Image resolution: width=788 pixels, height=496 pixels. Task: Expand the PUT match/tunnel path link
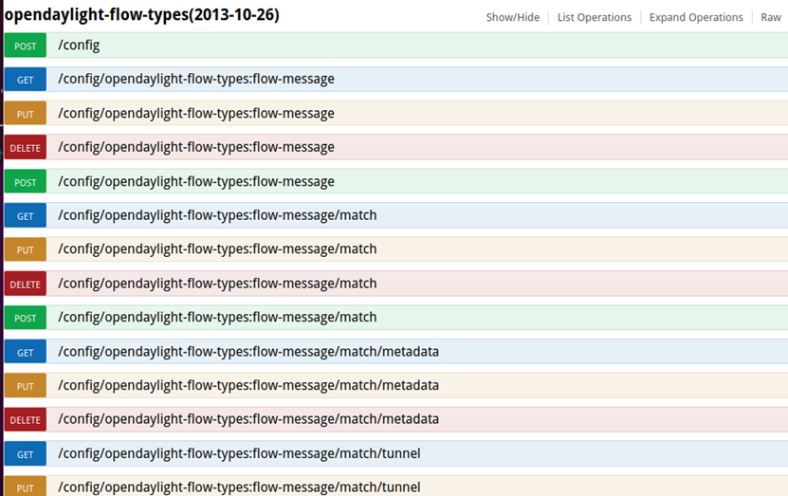coord(239,487)
